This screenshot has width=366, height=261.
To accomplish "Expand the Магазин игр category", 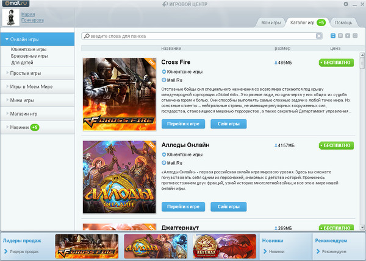I will [x=37, y=114].
